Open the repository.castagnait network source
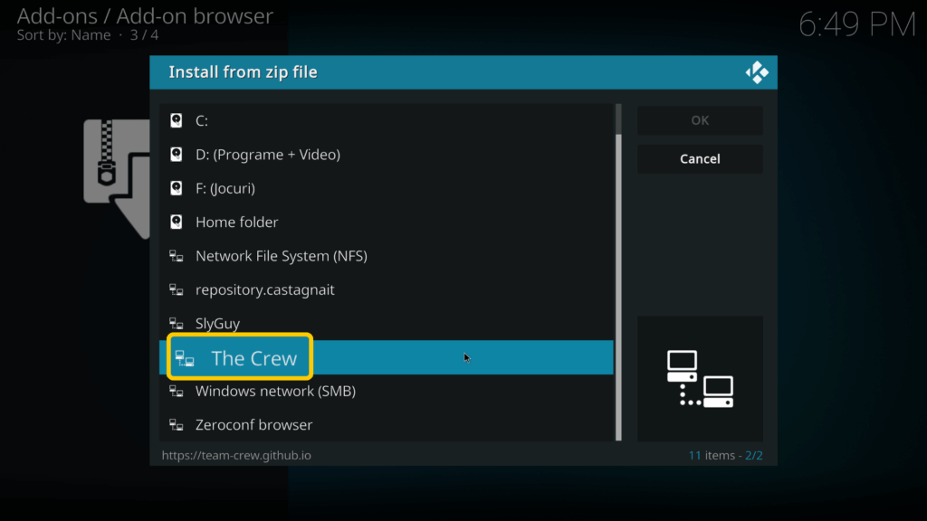927x521 pixels. point(265,289)
